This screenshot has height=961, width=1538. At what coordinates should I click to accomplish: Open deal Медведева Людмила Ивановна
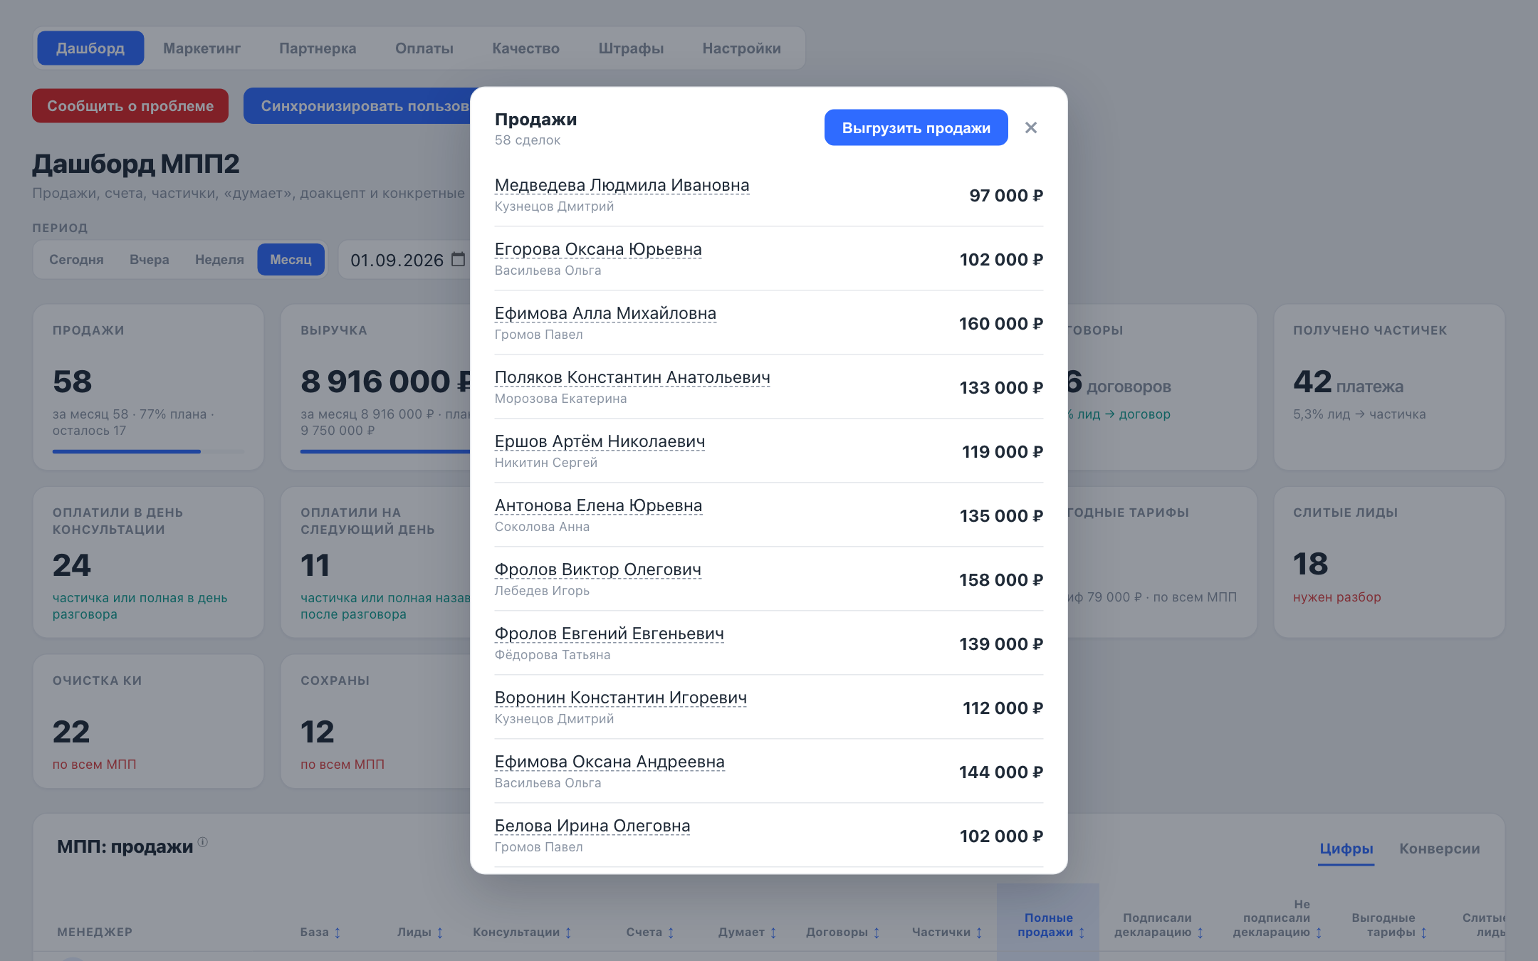[622, 185]
